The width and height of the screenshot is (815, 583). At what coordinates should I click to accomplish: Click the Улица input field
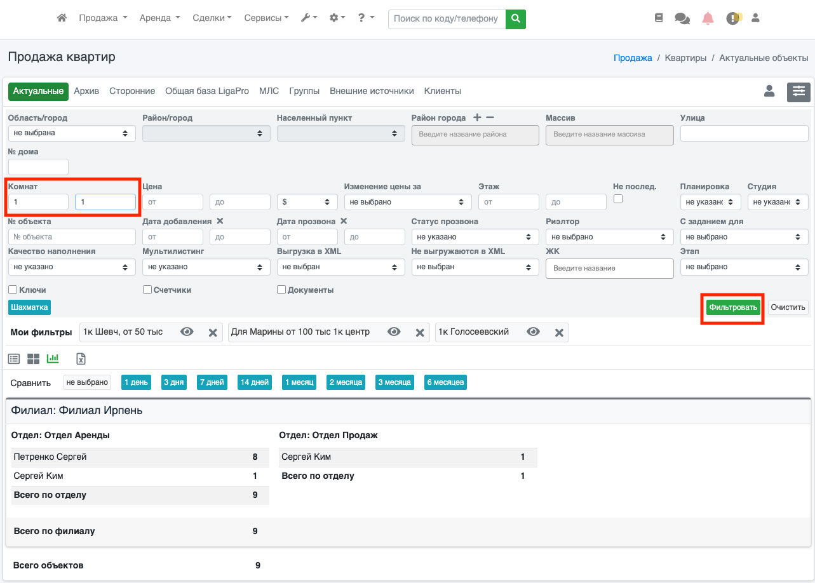[x=744, y=133]
